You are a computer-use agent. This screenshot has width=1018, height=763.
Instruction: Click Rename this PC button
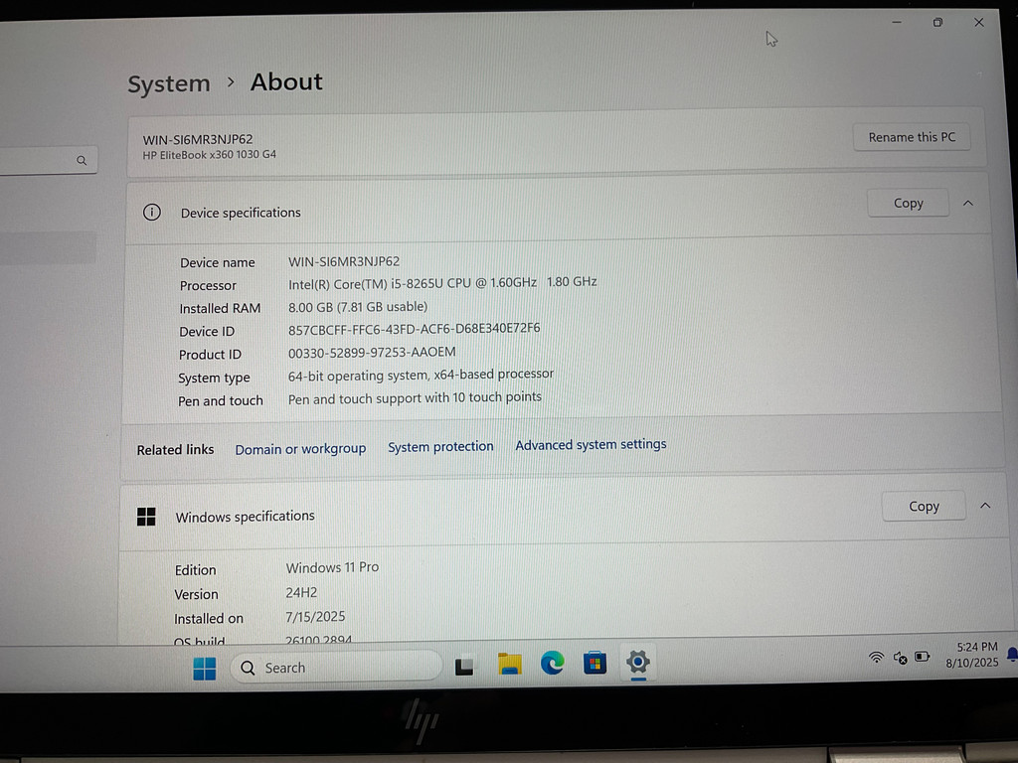coord(912,137)
